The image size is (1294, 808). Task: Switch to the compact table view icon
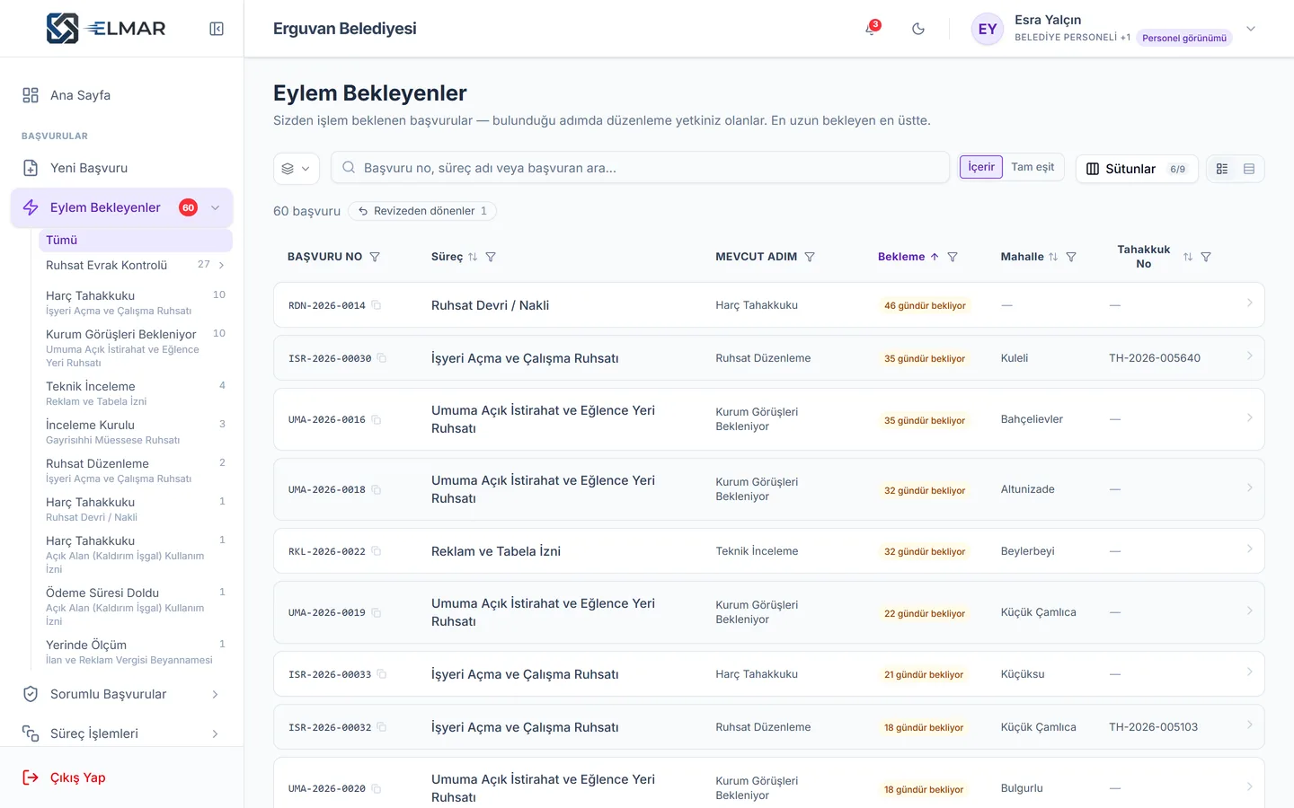[x=1249, y=169]
